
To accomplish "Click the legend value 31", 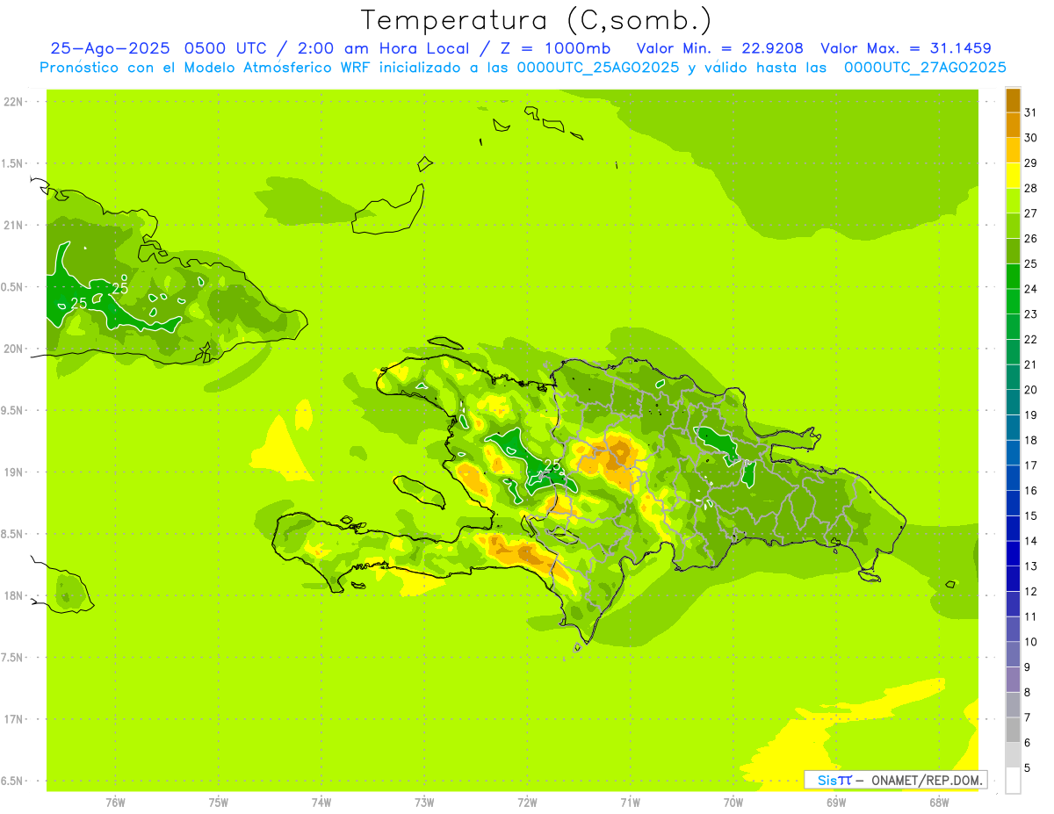I will tap(1030, 112).
